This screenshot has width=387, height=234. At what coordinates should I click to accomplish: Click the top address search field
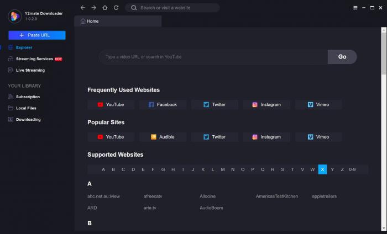click(x=172, y=8)
